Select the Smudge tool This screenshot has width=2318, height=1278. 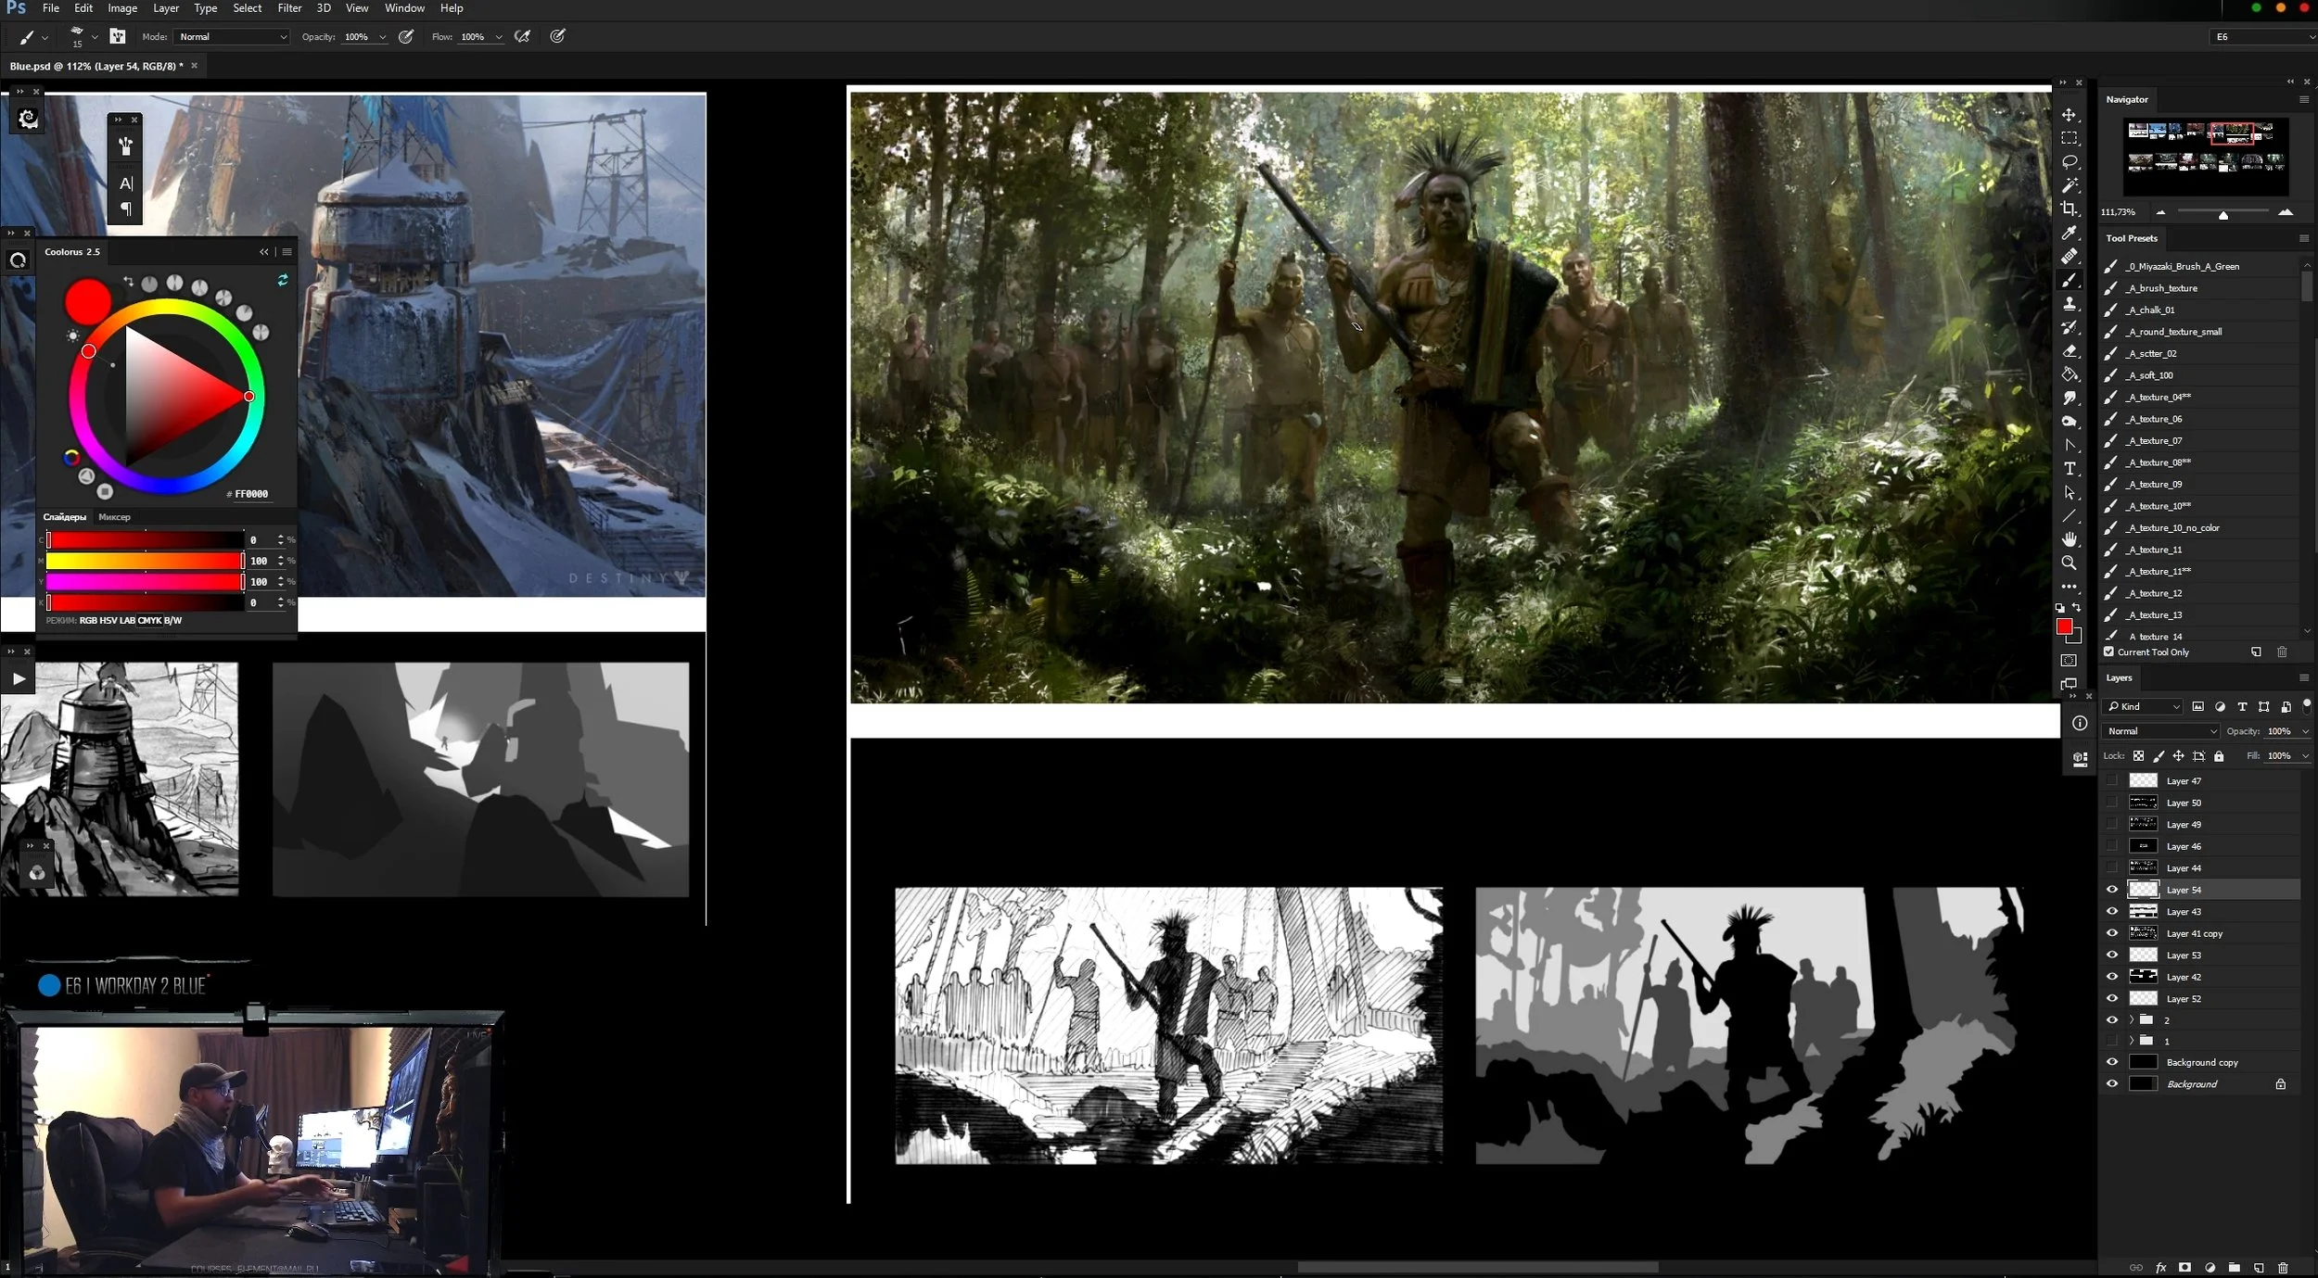[2069, 398]
